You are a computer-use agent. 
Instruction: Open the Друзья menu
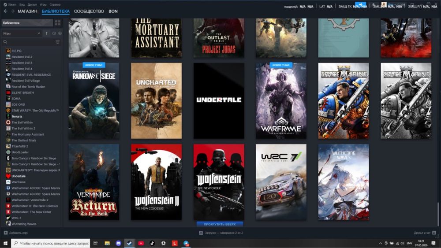coord(32,4)
